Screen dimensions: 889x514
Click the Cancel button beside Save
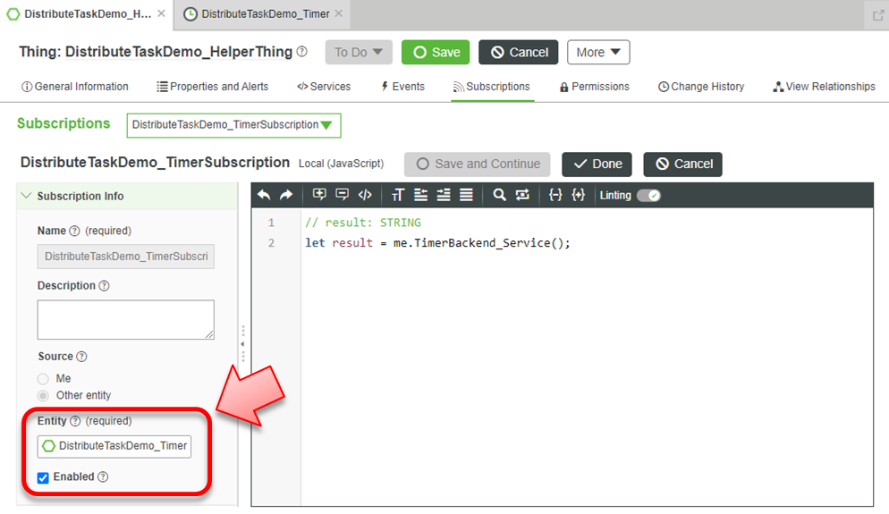(518, 52)
